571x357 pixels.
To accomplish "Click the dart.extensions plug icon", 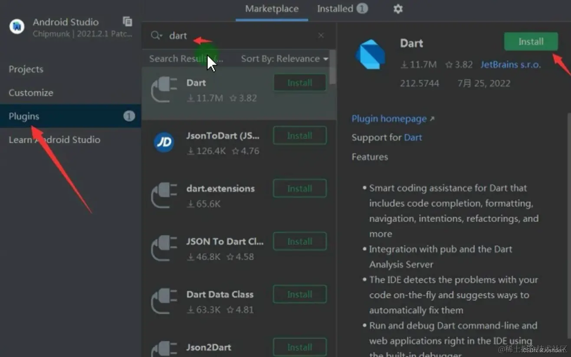I will [164, 195].
